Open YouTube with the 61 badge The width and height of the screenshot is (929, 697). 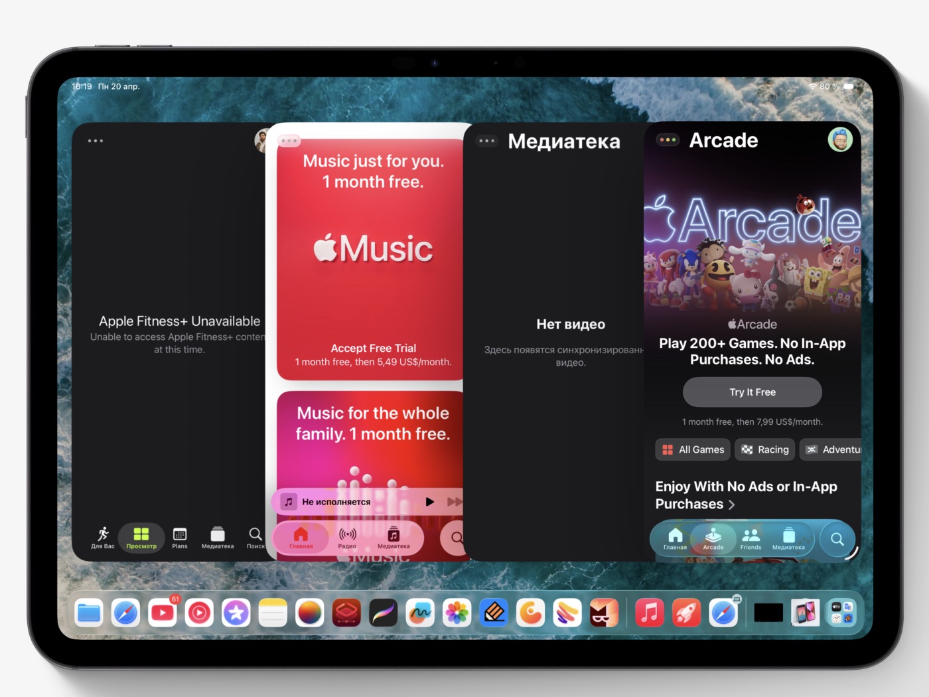pos(163,613)
